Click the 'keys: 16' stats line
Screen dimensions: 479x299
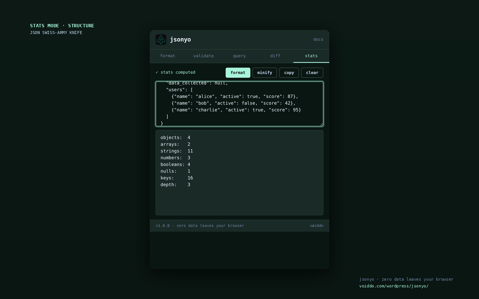177,178
